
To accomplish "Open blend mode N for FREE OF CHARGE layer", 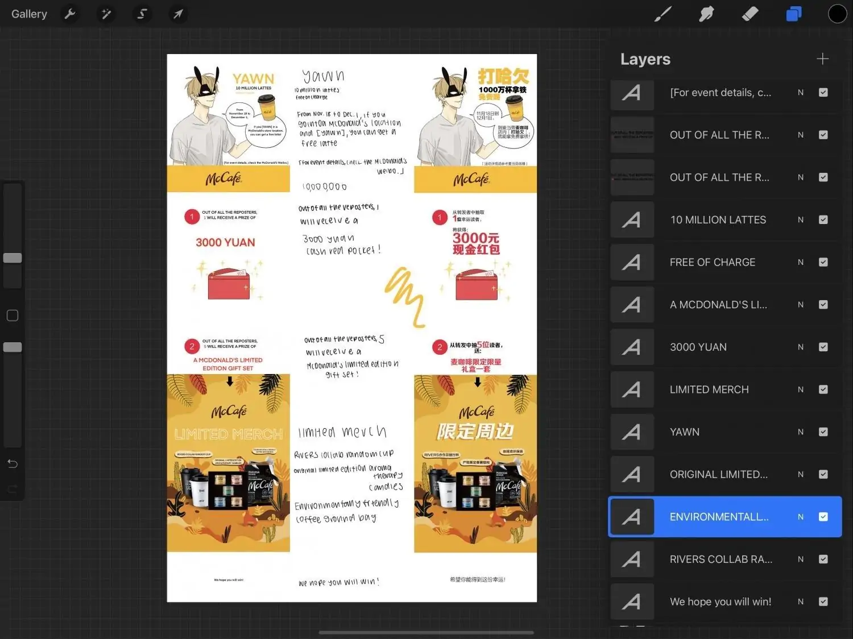I will [801, 262].
